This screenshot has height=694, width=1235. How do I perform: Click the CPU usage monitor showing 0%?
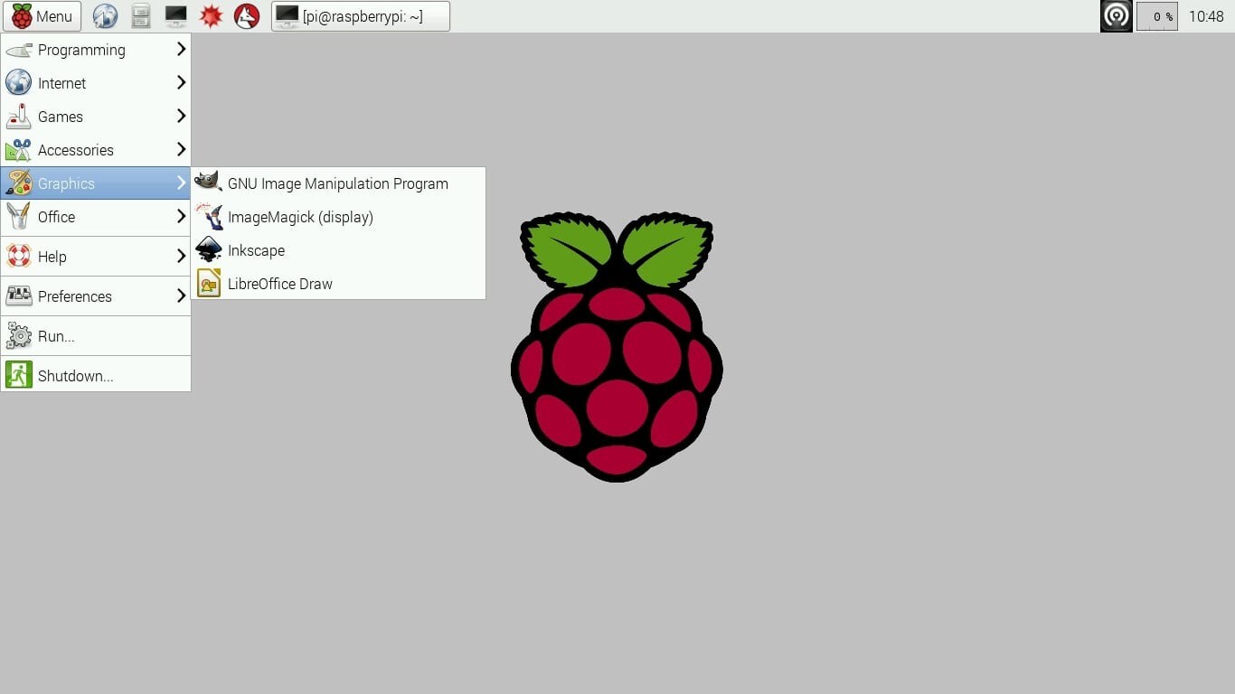(x=1156, y=15)
